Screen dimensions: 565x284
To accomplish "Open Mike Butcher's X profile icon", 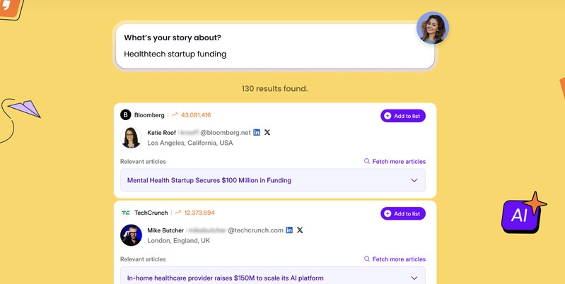I will 300,230.
